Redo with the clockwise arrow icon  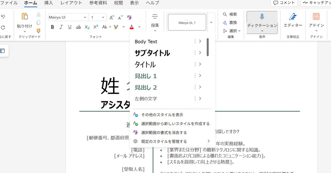click(x=3, y=27)
